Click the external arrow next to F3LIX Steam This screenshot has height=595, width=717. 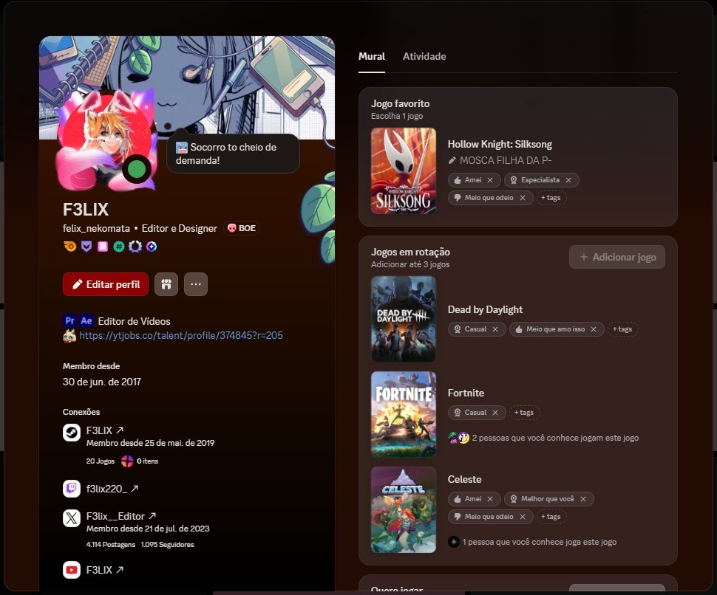[x=120, y=430]
